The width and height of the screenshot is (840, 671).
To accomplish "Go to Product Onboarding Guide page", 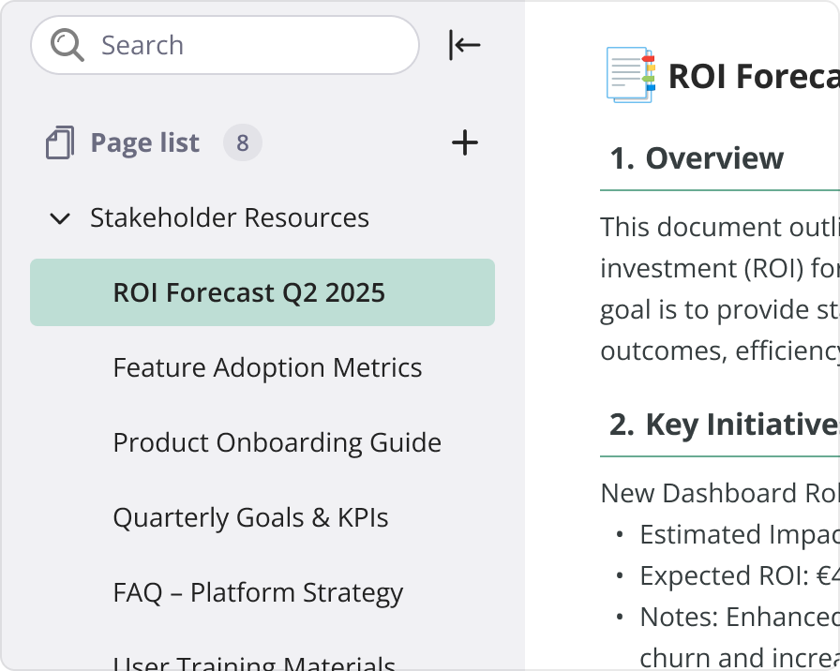I will point(277,443).
